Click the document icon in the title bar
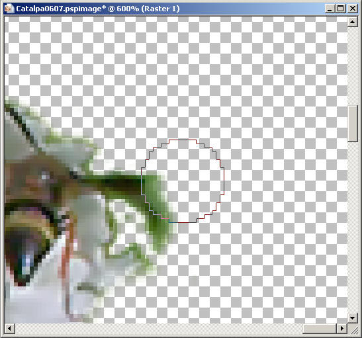This screenshot has width=362, height=338. click(9, 9)
